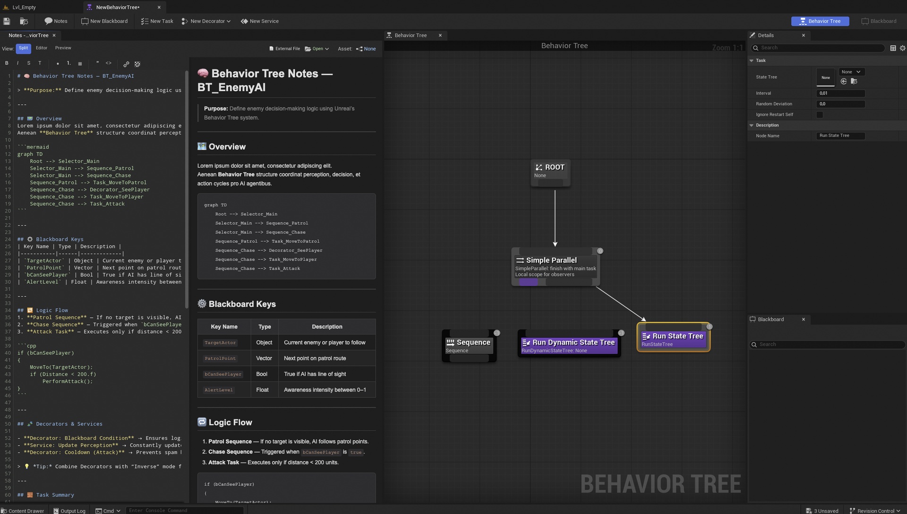Open the New Decorator dropdown

(206, 21)
